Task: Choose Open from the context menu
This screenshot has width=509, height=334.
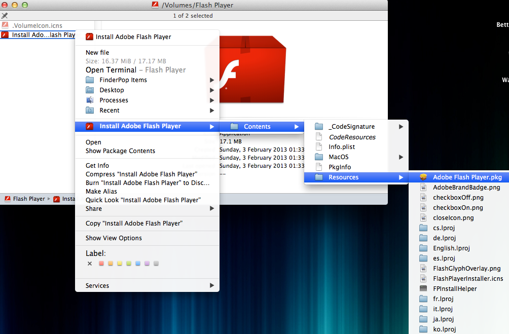Action: point(93,142)
